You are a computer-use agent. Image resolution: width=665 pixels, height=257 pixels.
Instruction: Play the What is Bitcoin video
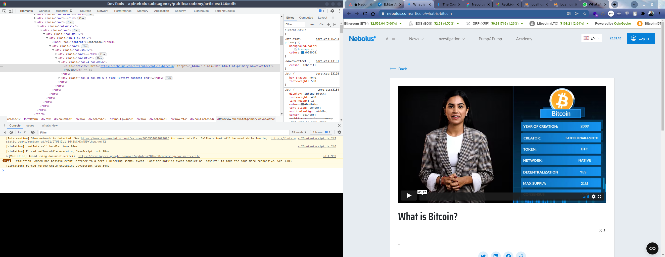pyautogui.click(x=409, y=196)
